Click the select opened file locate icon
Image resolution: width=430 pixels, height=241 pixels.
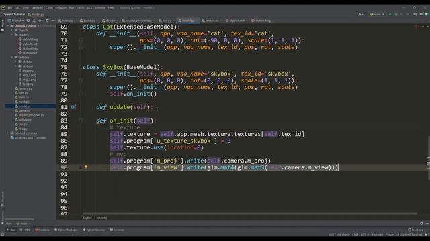(28, 21)
